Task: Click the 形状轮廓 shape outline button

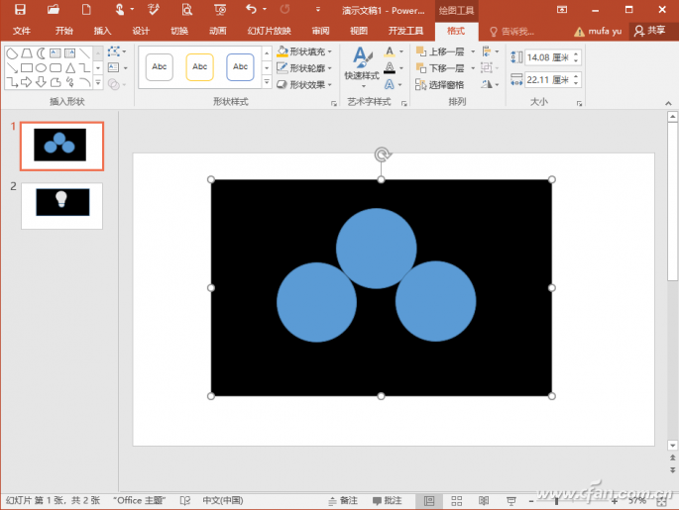Action: tap(305, 68)
